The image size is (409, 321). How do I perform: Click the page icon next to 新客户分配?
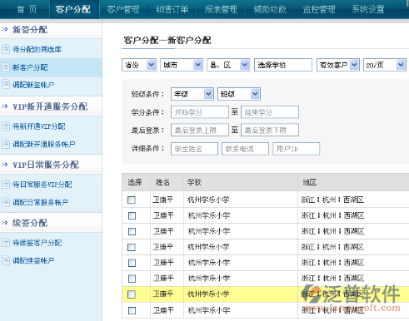(6, 67)
